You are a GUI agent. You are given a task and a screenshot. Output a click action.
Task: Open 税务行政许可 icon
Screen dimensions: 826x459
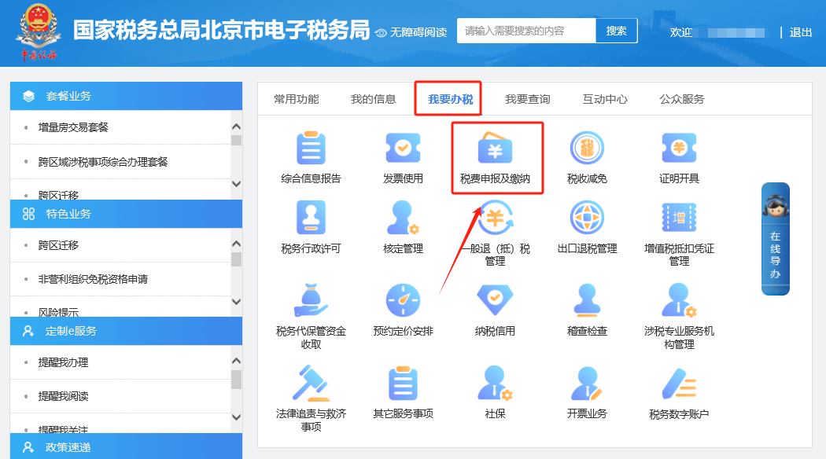[311, 217]
